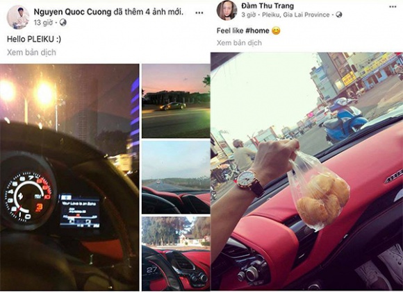Screen dimensions: 403x292
Task: Open the Pleiku, Gia Lai Province location link
Action: click(295, 15)
